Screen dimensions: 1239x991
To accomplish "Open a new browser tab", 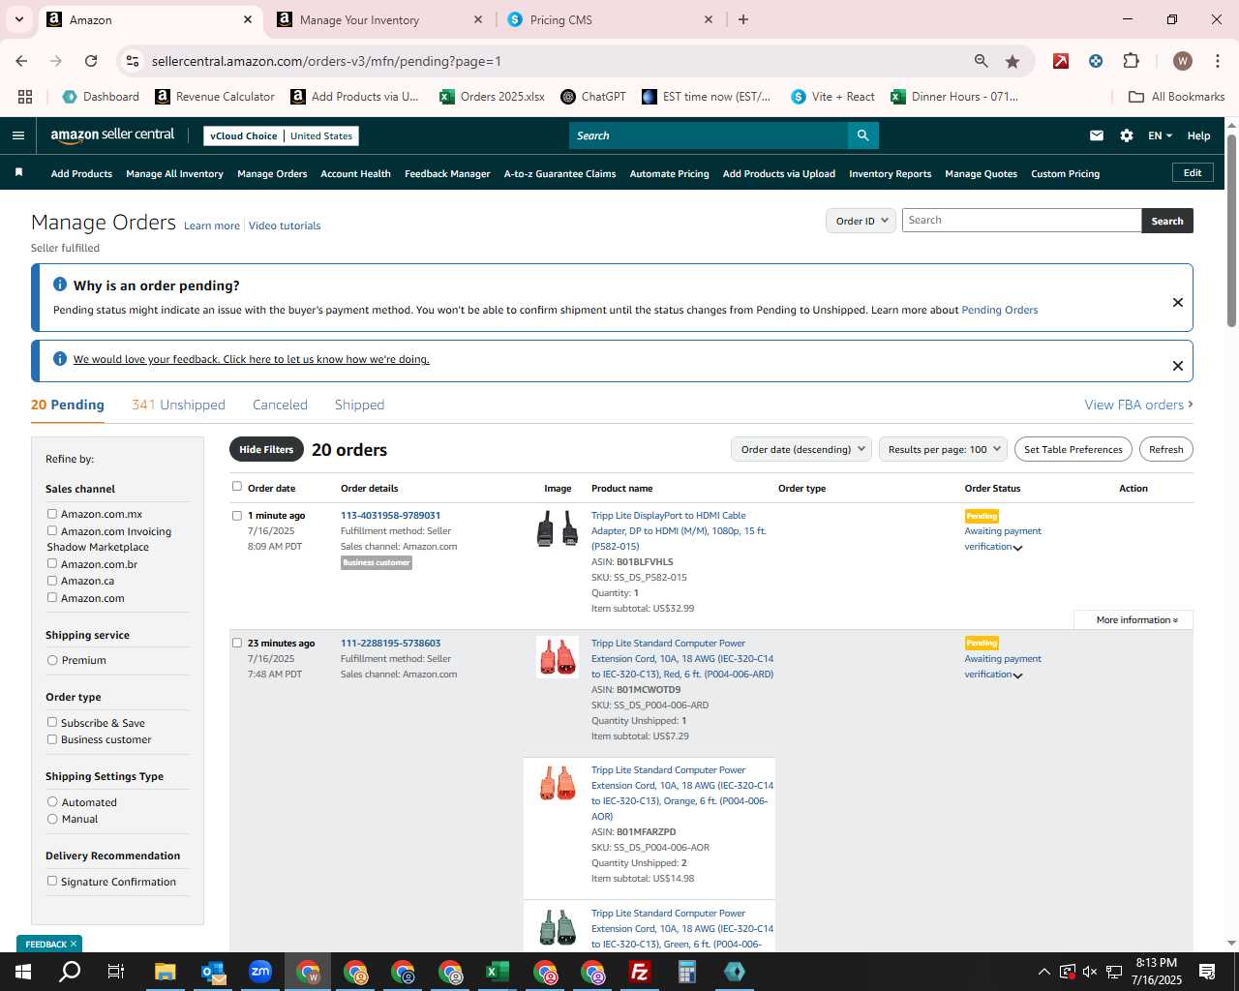I will pyautogui.click(x=743, y=19).
